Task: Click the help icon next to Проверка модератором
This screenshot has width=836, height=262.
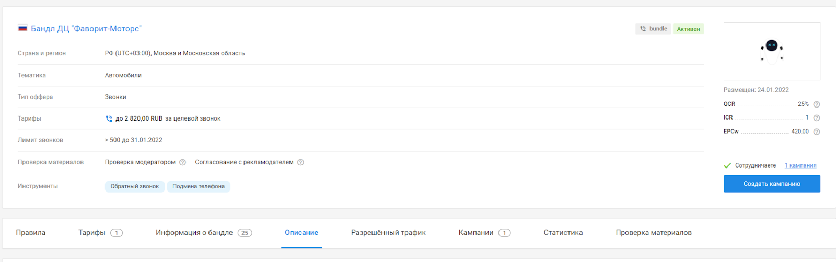Action: coord(182,162)
